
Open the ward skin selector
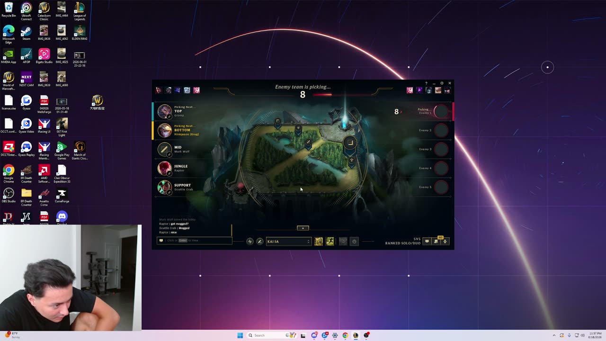(x=343, y=242)
